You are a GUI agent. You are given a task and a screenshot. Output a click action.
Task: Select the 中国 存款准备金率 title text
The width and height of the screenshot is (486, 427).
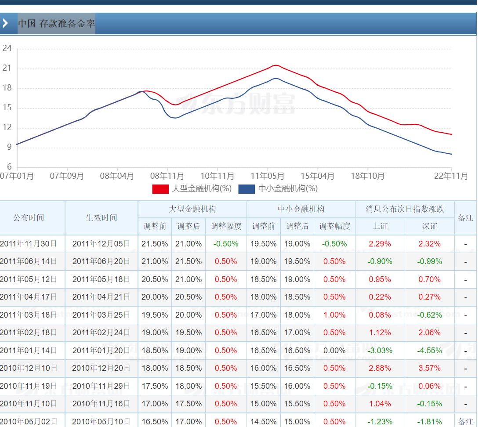pos(56,24)
